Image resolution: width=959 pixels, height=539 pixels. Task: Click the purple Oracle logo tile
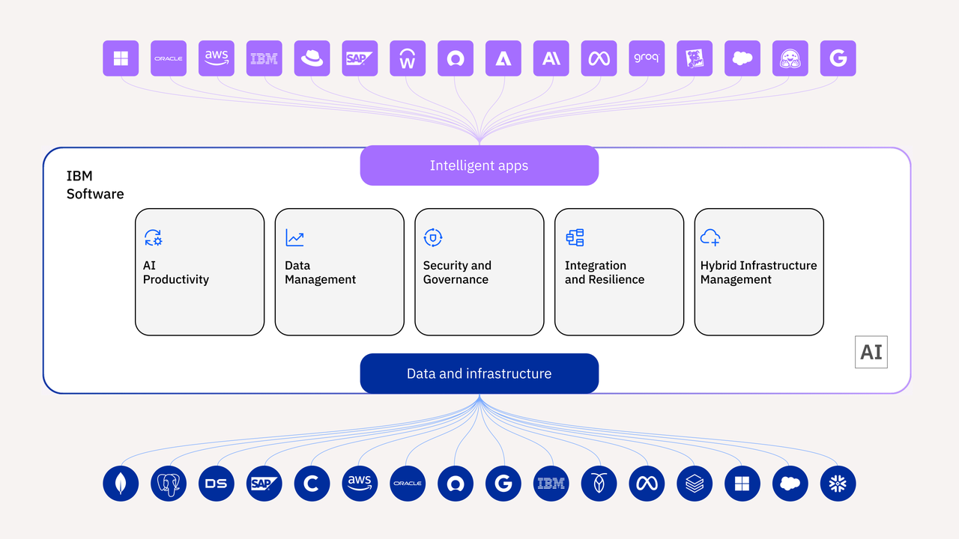(x=169, y=58)
